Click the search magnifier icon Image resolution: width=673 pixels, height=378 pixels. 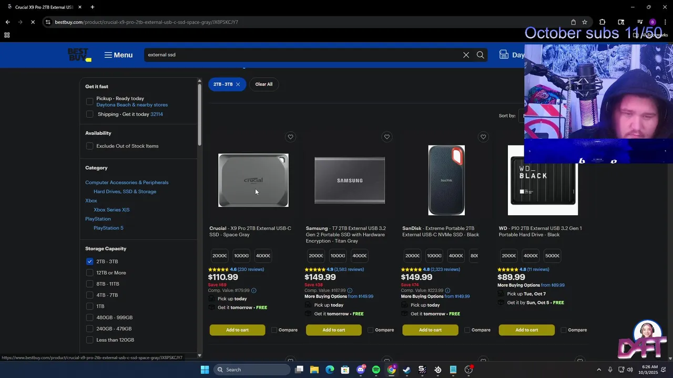coord(480,55)
